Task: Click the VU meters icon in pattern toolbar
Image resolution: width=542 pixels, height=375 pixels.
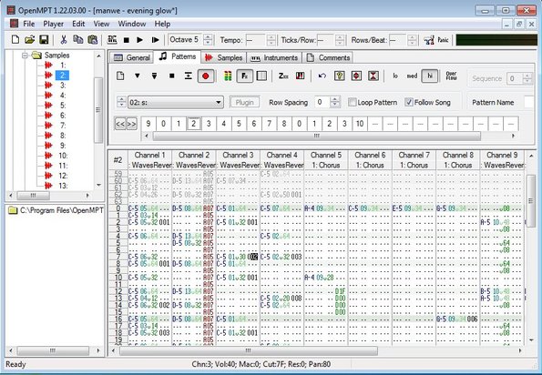Action: pyautogui.click(x=228, y=76)
